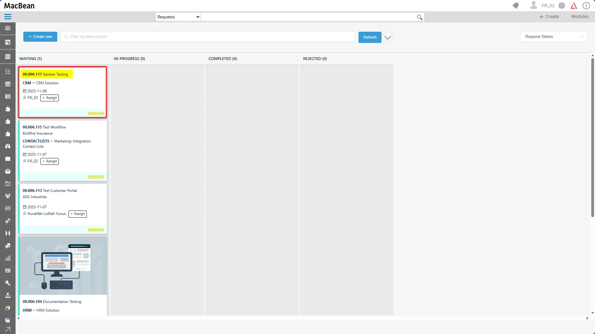Viewport: 595px width, 334px height.
Task: Open the briefcase icon in sidebar
Action: click(x=8, y=159)
